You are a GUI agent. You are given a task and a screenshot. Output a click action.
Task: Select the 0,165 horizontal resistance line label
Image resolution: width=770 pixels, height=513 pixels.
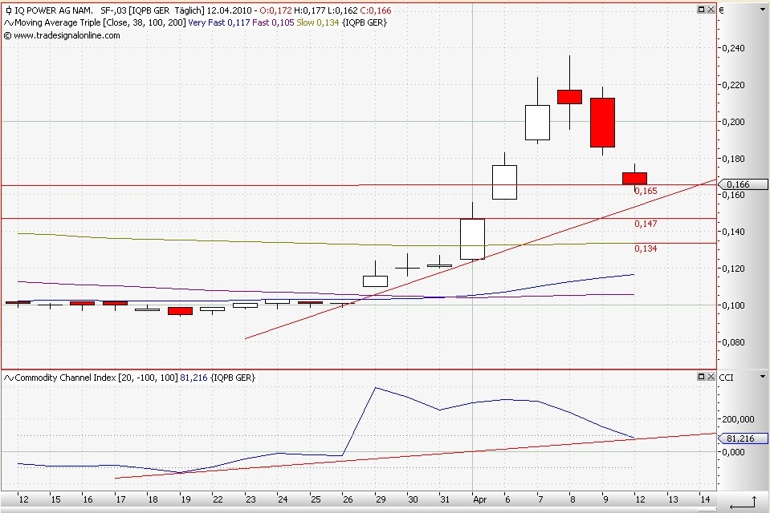pos(646,191)
